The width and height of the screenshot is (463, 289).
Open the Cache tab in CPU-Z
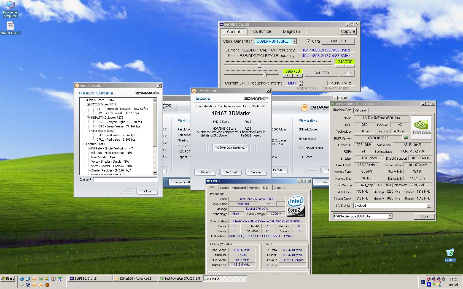coord(224,188)
